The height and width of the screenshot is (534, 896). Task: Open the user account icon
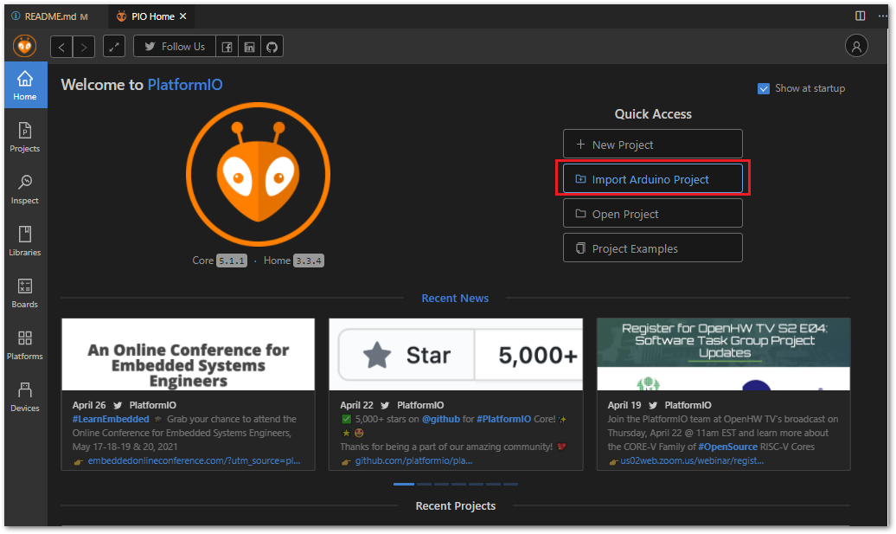pyautogui.click(x=856, y=47)
